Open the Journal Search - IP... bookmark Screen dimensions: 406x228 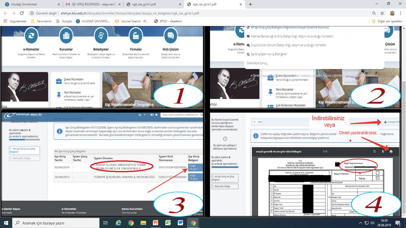[131, 21]
